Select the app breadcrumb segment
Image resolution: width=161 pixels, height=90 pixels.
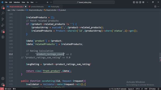(x=9, y=10)
